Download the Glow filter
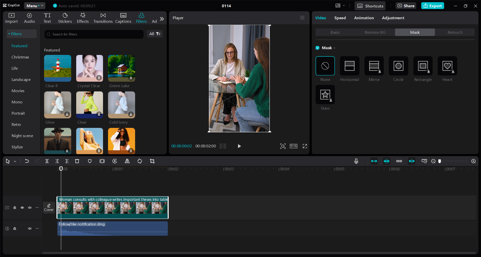The height and width of the screenshot is (257, 481). click(67, 114)
